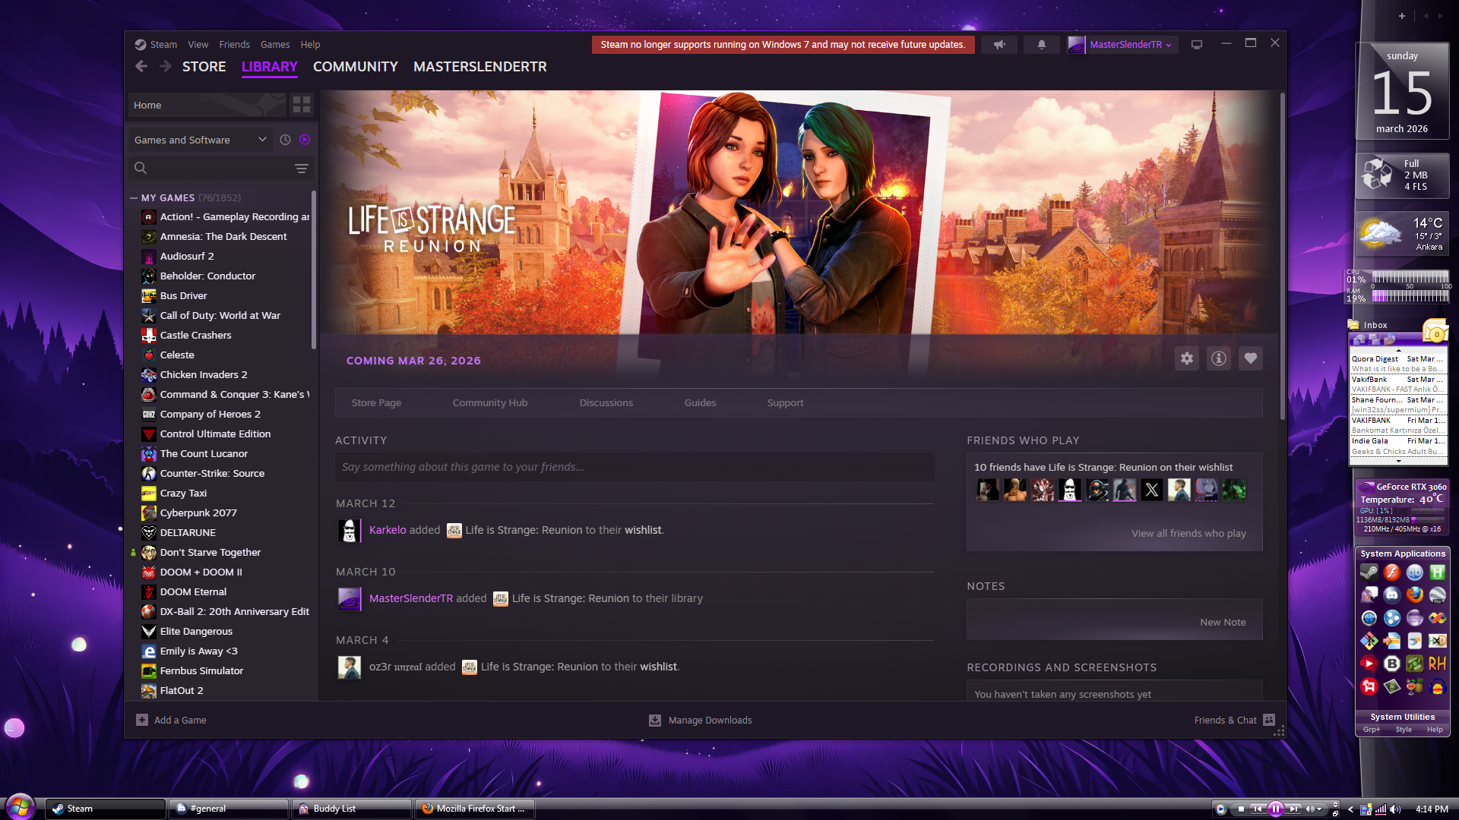Skip to next track in taskbar player

pos(1293,809)
